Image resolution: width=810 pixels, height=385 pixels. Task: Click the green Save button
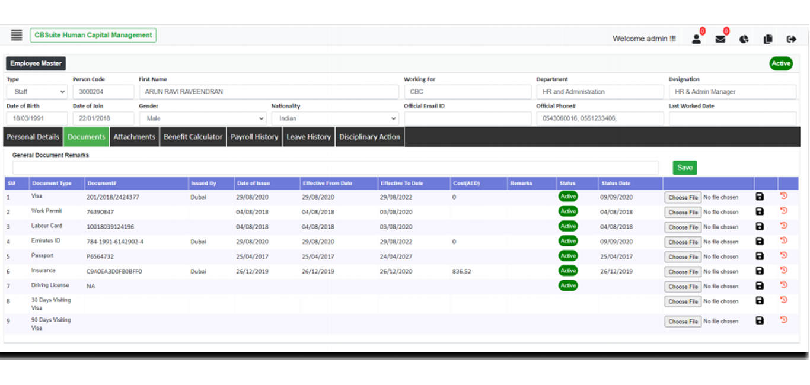point(685,168)
